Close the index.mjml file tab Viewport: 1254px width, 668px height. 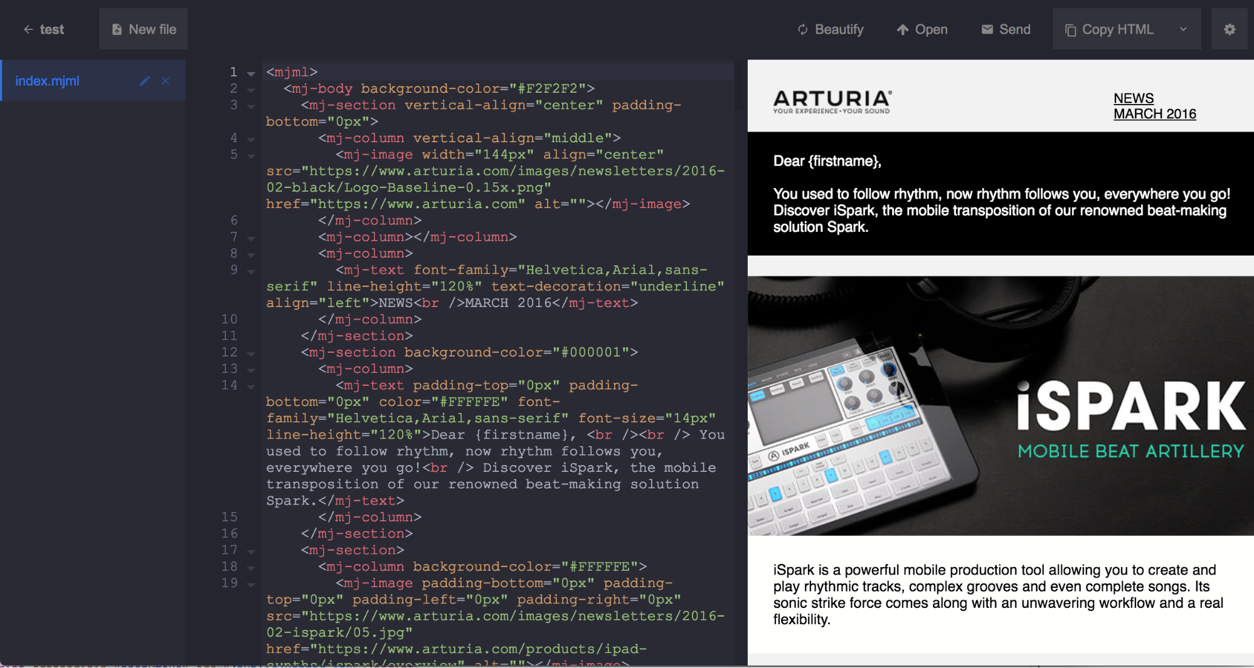pyautogui.click(x=166, y=81)
